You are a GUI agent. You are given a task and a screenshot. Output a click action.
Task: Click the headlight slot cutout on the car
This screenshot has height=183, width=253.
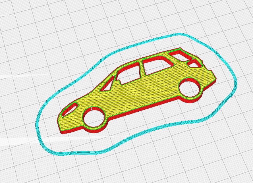pos(70,109)
